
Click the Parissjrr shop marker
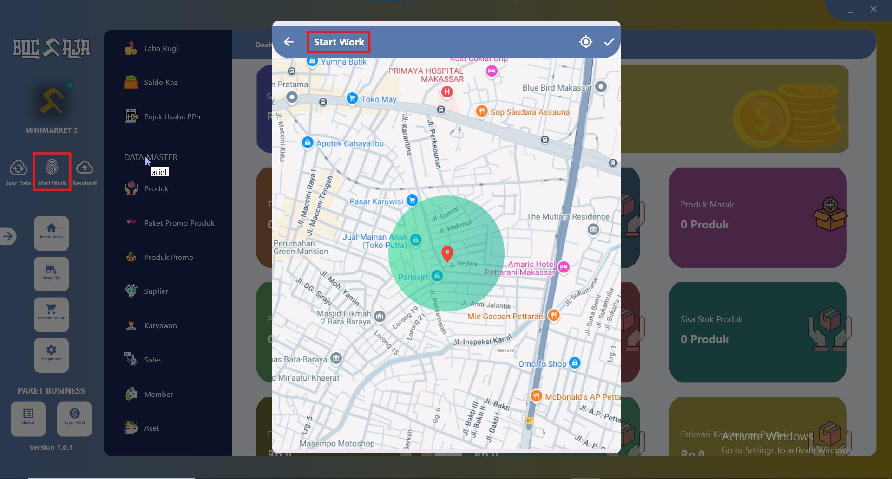click(437, 276)
